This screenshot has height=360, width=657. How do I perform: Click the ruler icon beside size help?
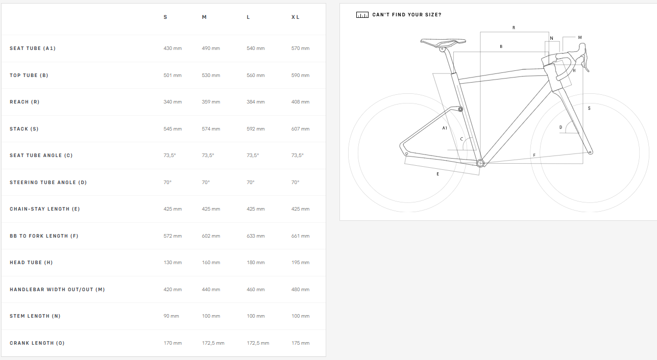[362, 15]
